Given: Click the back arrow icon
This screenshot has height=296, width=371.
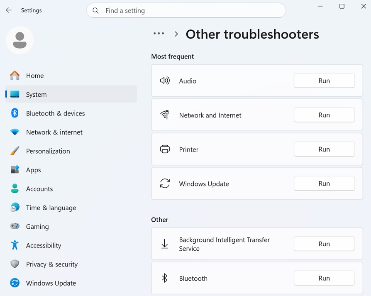Looking at the screenshot, I should pyautogui.click(x=9, y=10).
